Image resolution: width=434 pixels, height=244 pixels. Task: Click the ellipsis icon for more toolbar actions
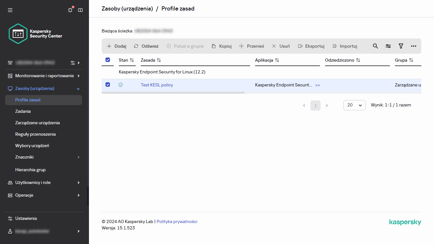click(413, 46)
